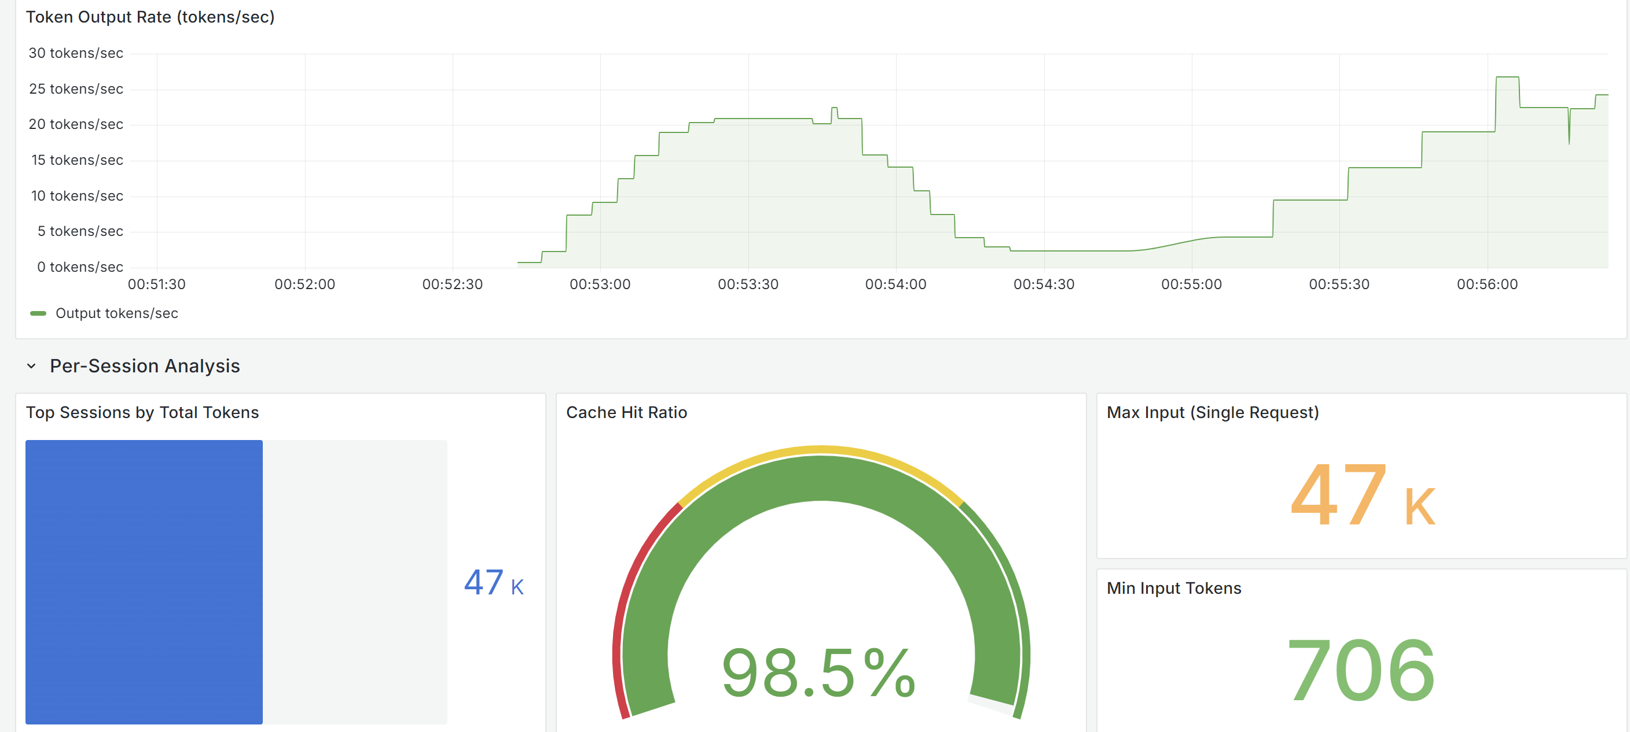Click the 15 tokens/sec axis label
This screenshot has width=1630, height=732.
(77, 160)
